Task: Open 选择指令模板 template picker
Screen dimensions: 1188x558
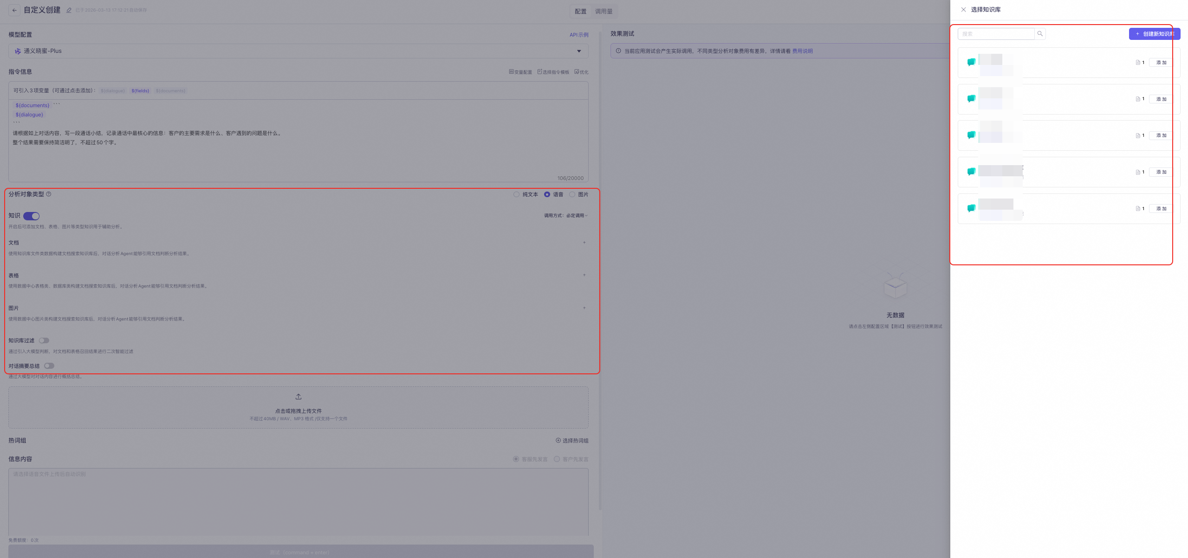Action: click(x=553, y=72)
